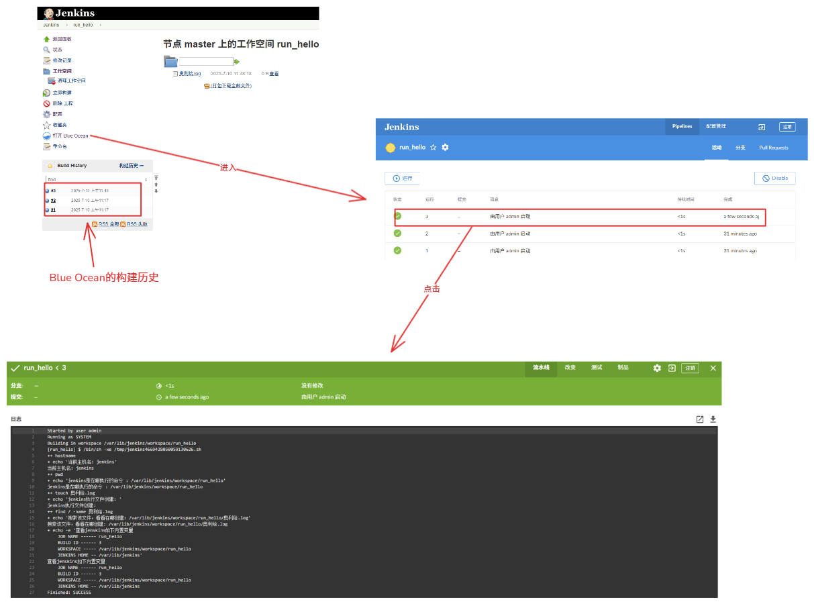Switch to the 改变 tab
The image size is (814, 608).
pos(570,368)
